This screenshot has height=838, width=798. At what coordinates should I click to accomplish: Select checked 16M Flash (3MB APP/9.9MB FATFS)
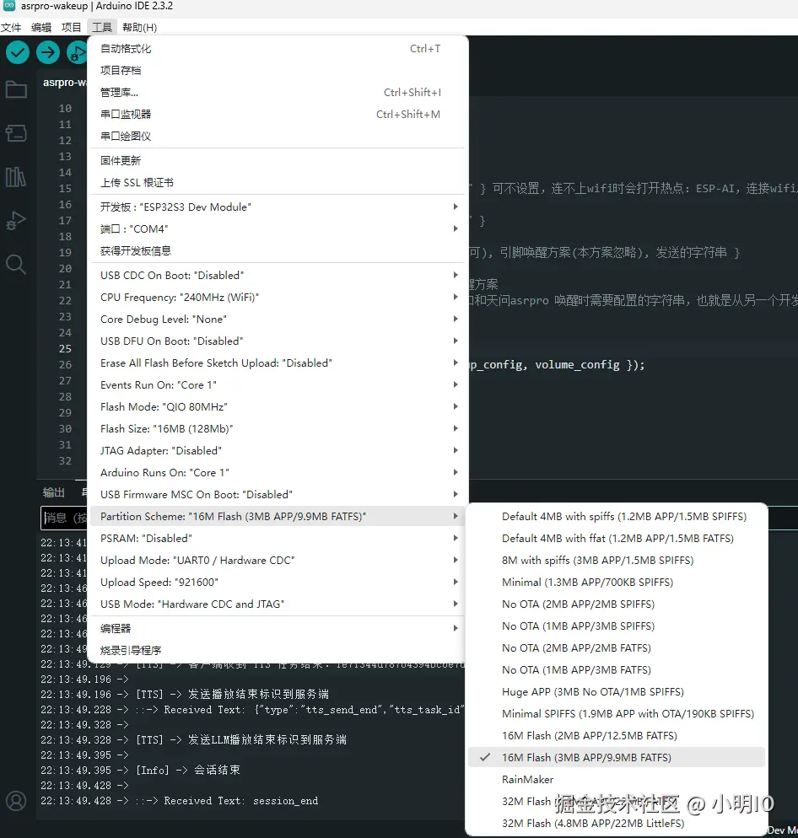pyautogui.click(x=616, y=757)
